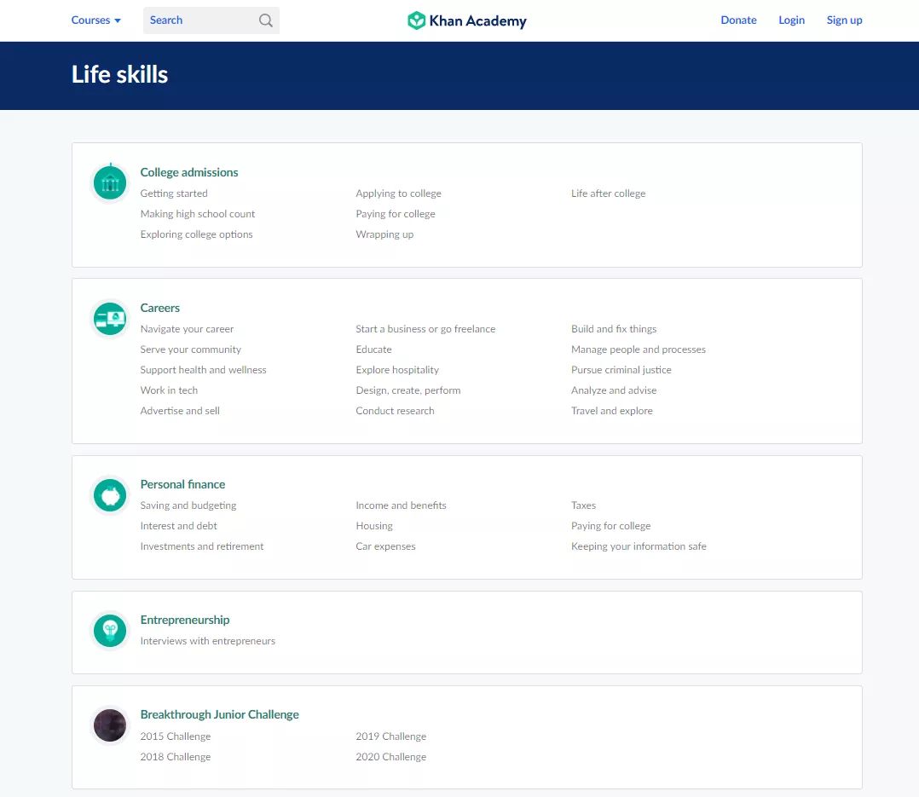Go to Investments and retirement
This screenshot has width=919, height=797.
tap(201, 546)
